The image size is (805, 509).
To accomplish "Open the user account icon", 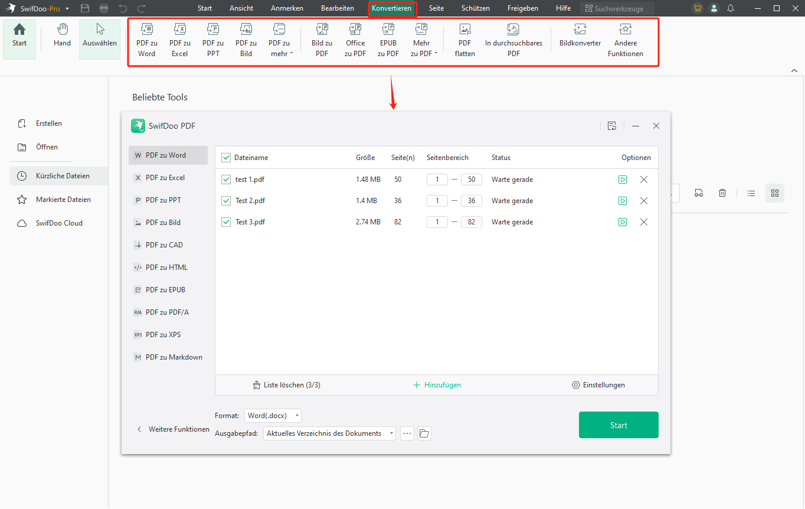I will pos(715,8).
